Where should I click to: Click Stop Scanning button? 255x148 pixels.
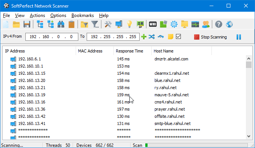click(x=210, y=37)
